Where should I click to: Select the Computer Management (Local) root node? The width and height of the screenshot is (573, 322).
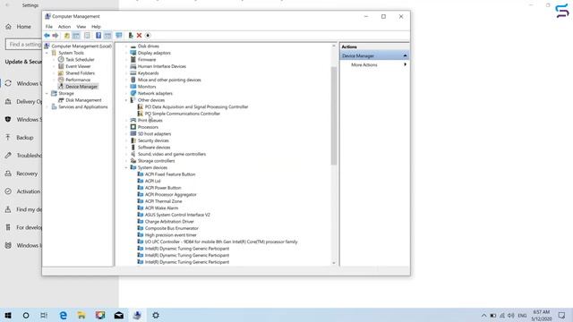pos(81,46)
